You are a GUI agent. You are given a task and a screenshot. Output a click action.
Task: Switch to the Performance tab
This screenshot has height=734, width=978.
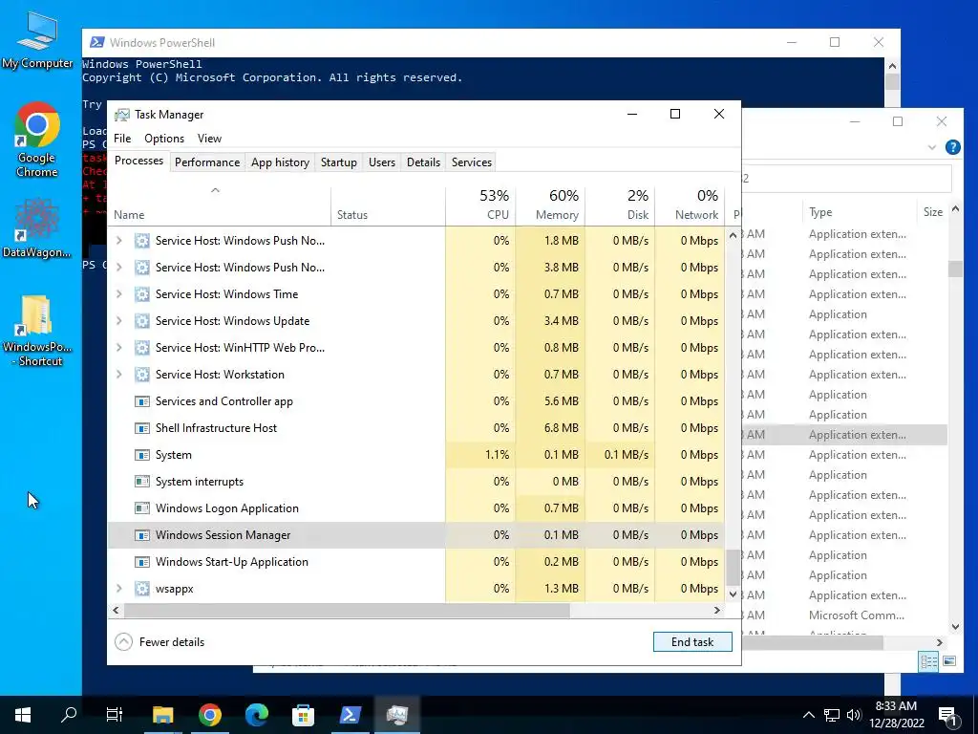tap(207, 162)
